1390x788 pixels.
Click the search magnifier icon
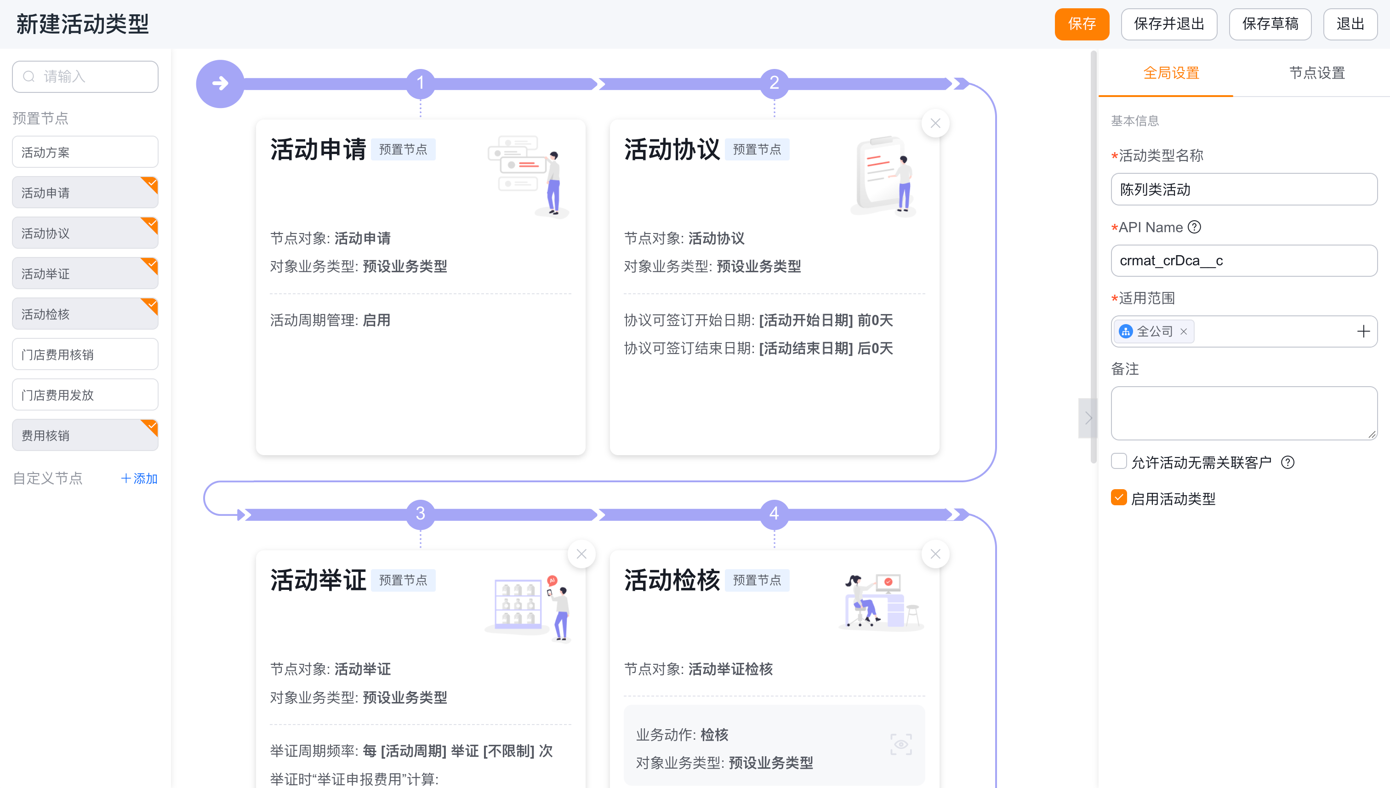pyautogui.click(x=29, y=76)
